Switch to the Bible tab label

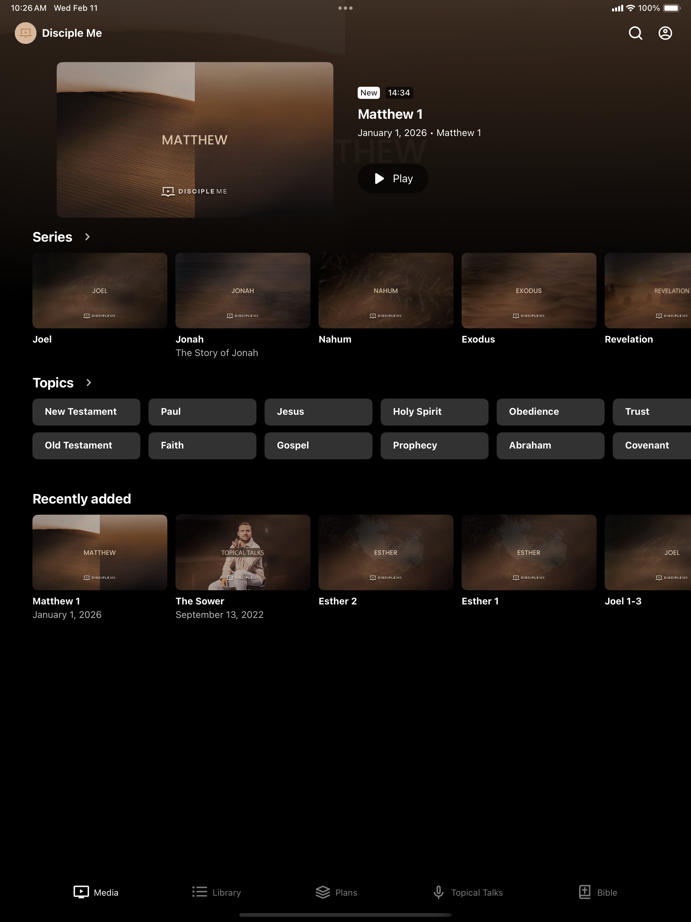607,892
